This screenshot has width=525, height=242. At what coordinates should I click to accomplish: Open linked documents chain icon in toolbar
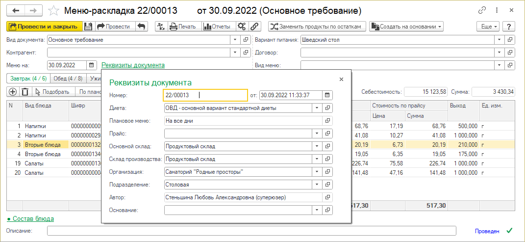tap(254, 27)
